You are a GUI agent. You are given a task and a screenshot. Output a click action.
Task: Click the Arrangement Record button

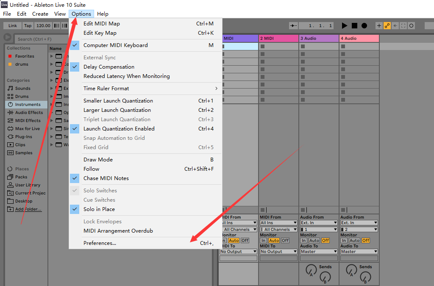(x=364, y=26)
